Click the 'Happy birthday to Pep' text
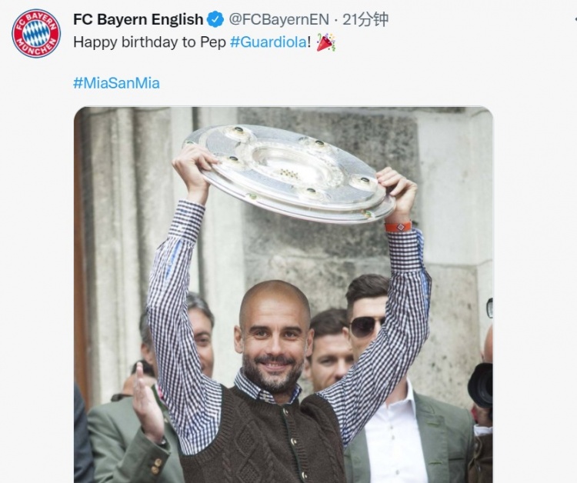 point(149,42)
